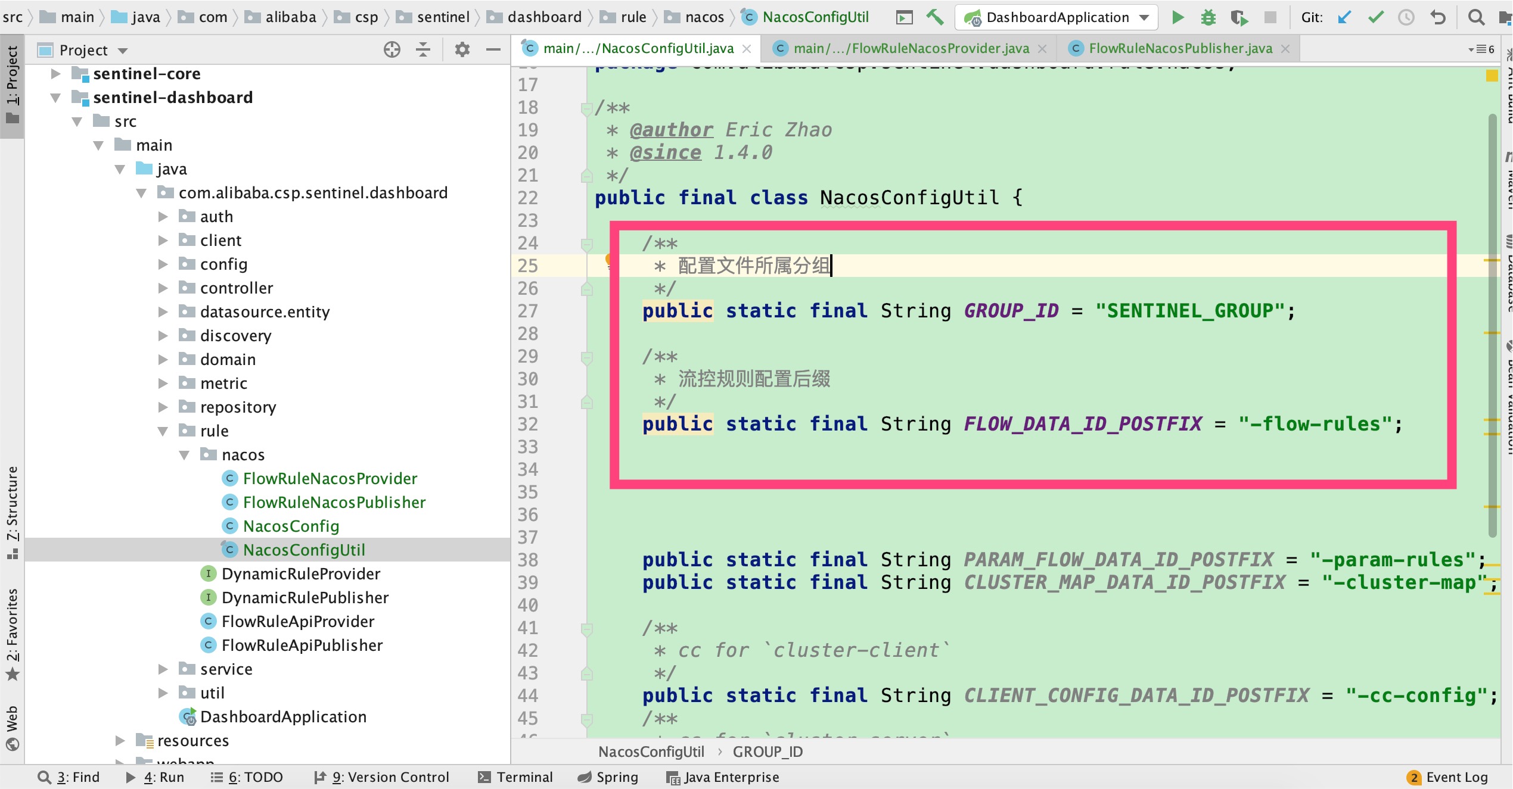Screen dimensions: 1513x789
Task: Open DashboardApplication run configuration dropdown
Action: coord(1057,17)
